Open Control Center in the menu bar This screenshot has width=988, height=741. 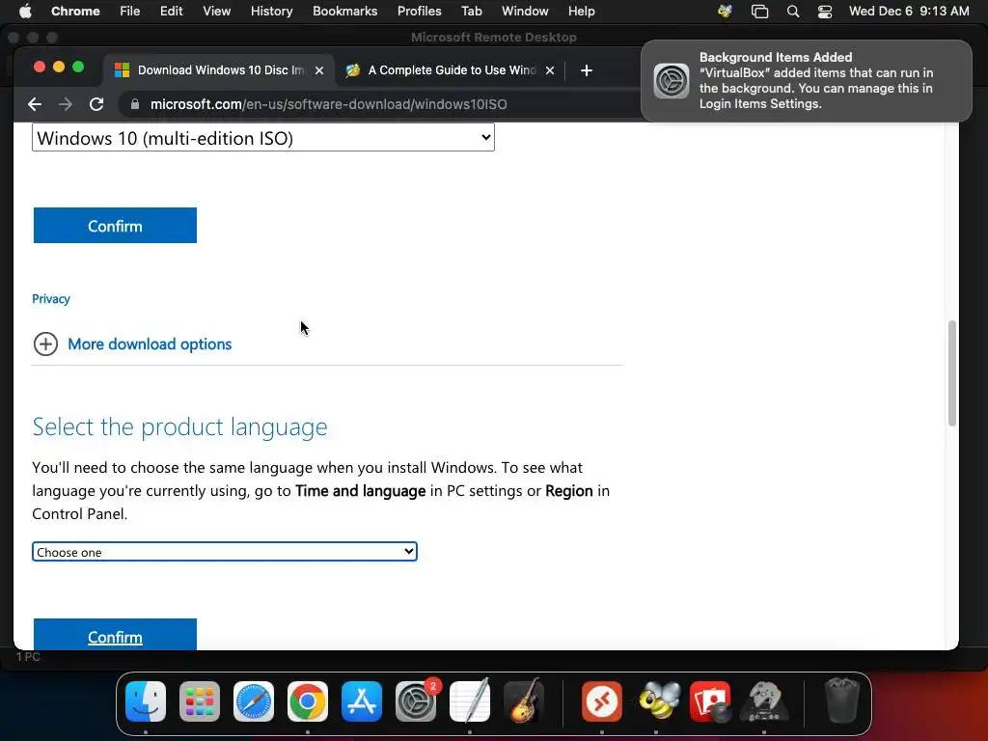click(x=825, y=12)
